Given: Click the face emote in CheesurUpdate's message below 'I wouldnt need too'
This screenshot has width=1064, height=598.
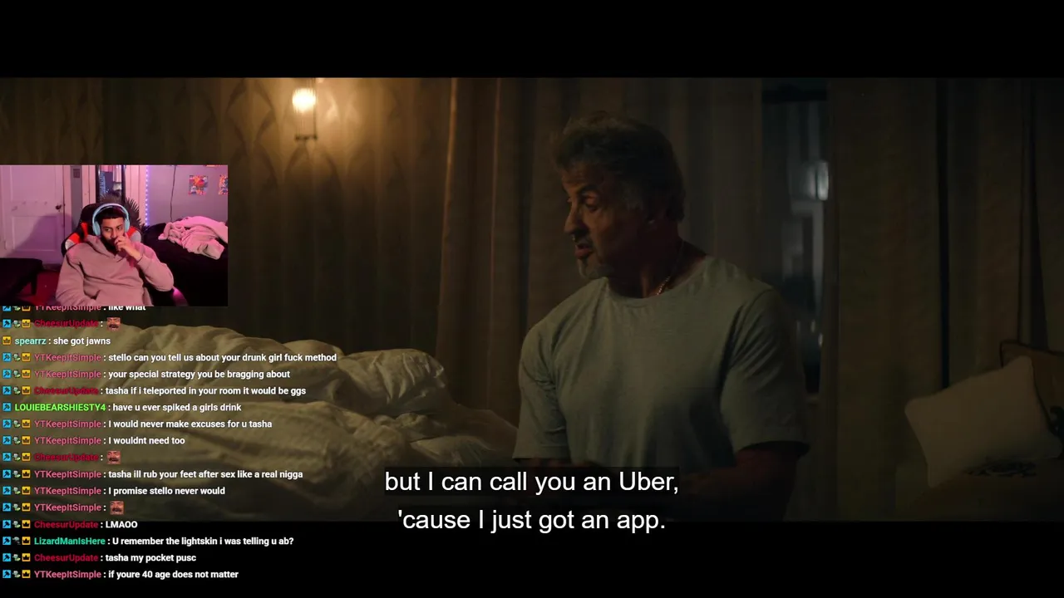Looking at the screenshot, I should tap(114, 457).
